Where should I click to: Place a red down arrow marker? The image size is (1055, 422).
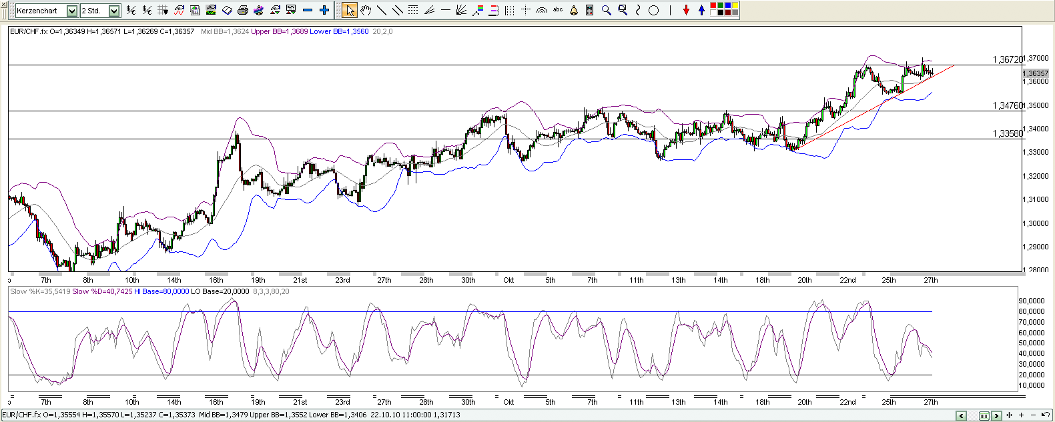coord(686,10)
